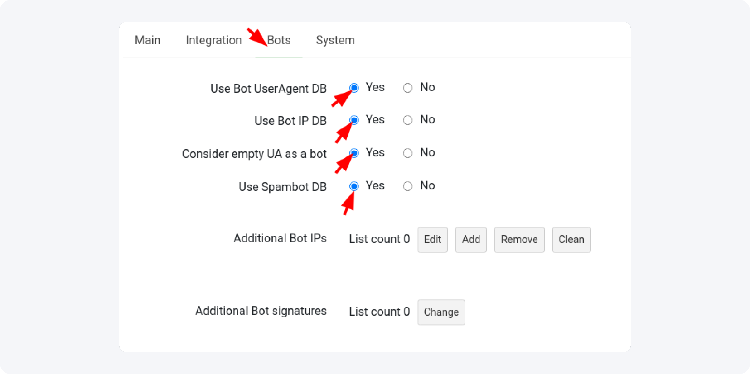Click the Use Spambot DB label text

[282, 187]
